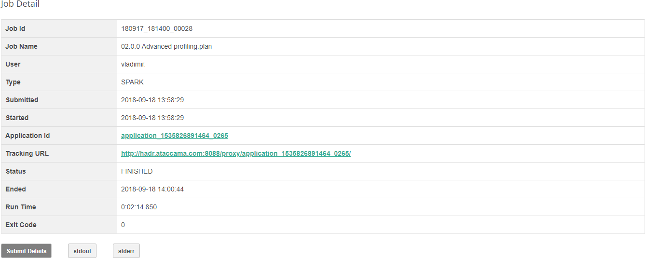Screen dimensions: 645x258
Task: Click the user value vladimir
Action: click(x=133, y=64)
